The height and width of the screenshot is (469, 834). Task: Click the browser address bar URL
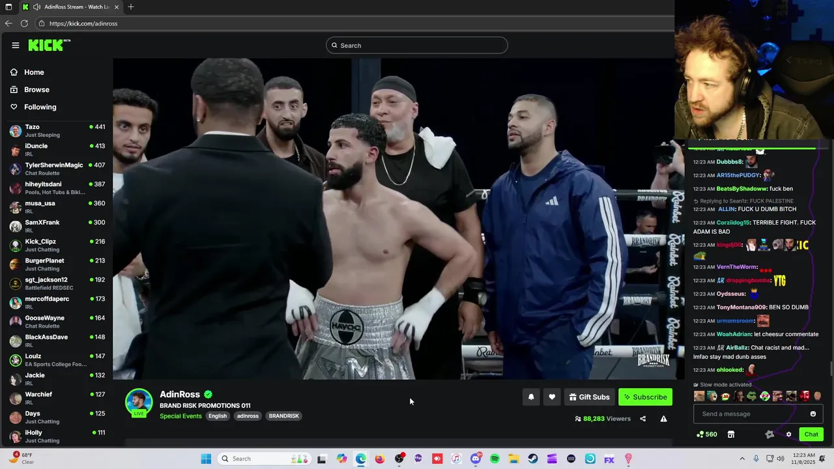click(83, 23)
